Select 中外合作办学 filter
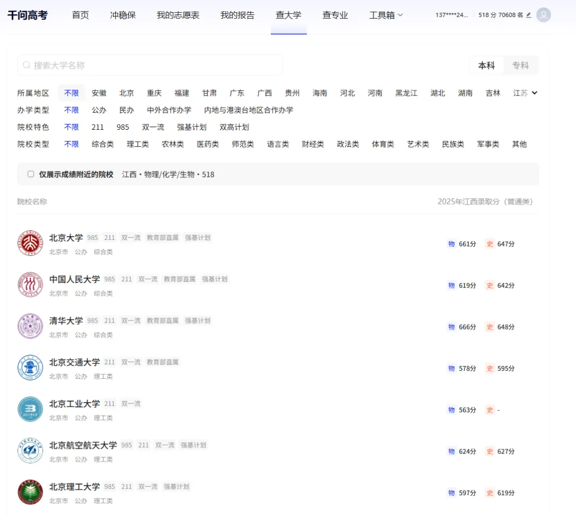The image size is (576, 516). click(x=169, y=110)
